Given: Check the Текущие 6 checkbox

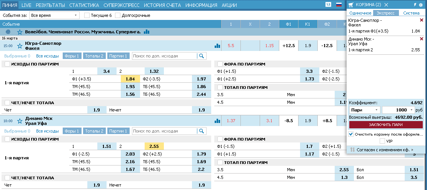Looking at the screenshot, I should (87, 15).
